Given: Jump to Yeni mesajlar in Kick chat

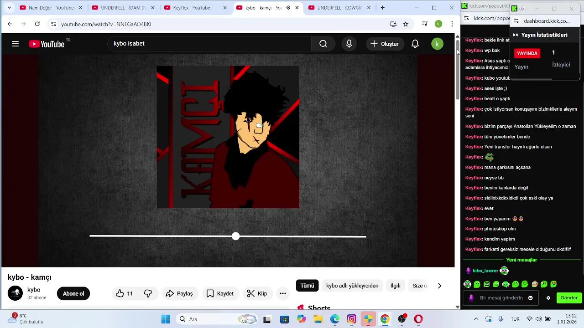Looking at the screenshot, I should click(x=521, y=260).
